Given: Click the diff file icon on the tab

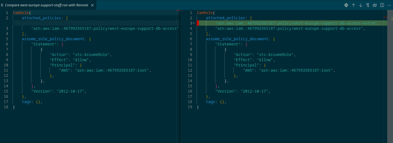Looking at the screenshot, I should (x=2, y=5).
